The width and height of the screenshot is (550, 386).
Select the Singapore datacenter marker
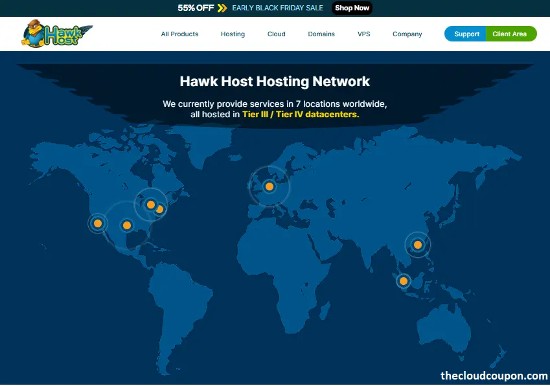(403, 281)
